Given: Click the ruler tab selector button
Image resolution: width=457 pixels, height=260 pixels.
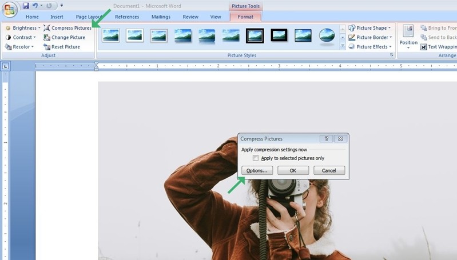Looking at the screenshot, I should [x=5, y=66].
